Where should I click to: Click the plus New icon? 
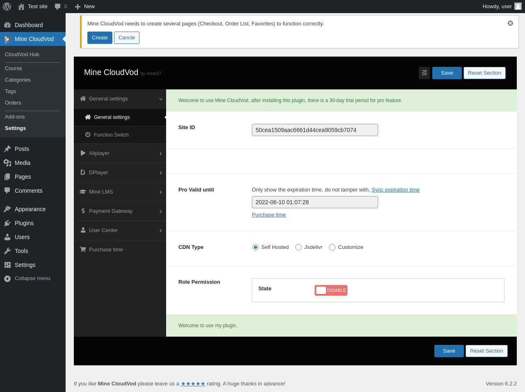[78, 7]
